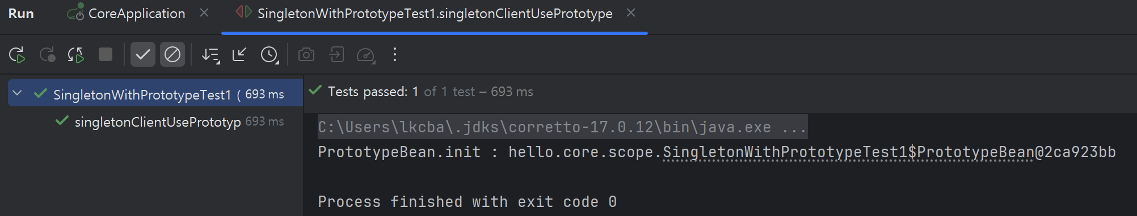Collapse the SingletonWithPrototypeTest1 tree node
The image size is (1137, 216).
click(17, 93)
